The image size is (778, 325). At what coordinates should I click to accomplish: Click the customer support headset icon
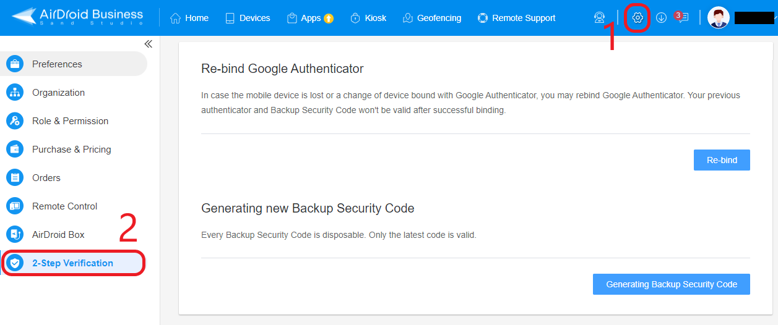pyautogui.click(x=599, y=18)
